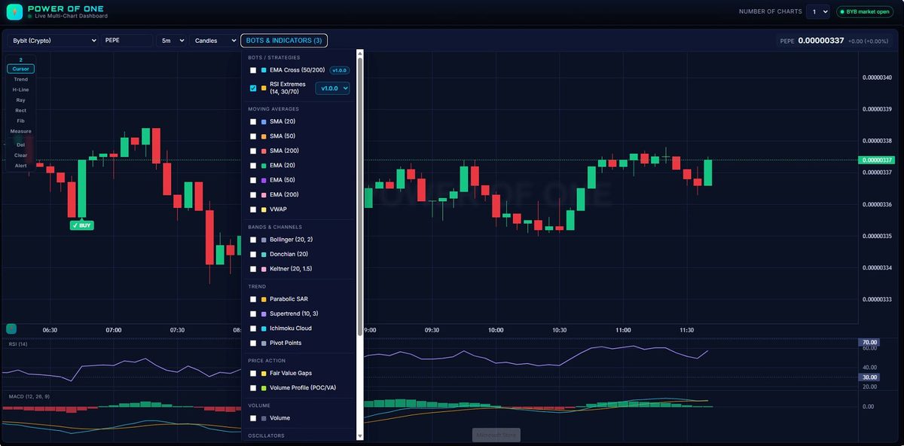Screen dimensions: 904x446
Task: Click the pink EMA (200) color swatch
Action: (x=264, y=195)
